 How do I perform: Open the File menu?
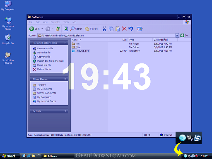tap(31, 22)
